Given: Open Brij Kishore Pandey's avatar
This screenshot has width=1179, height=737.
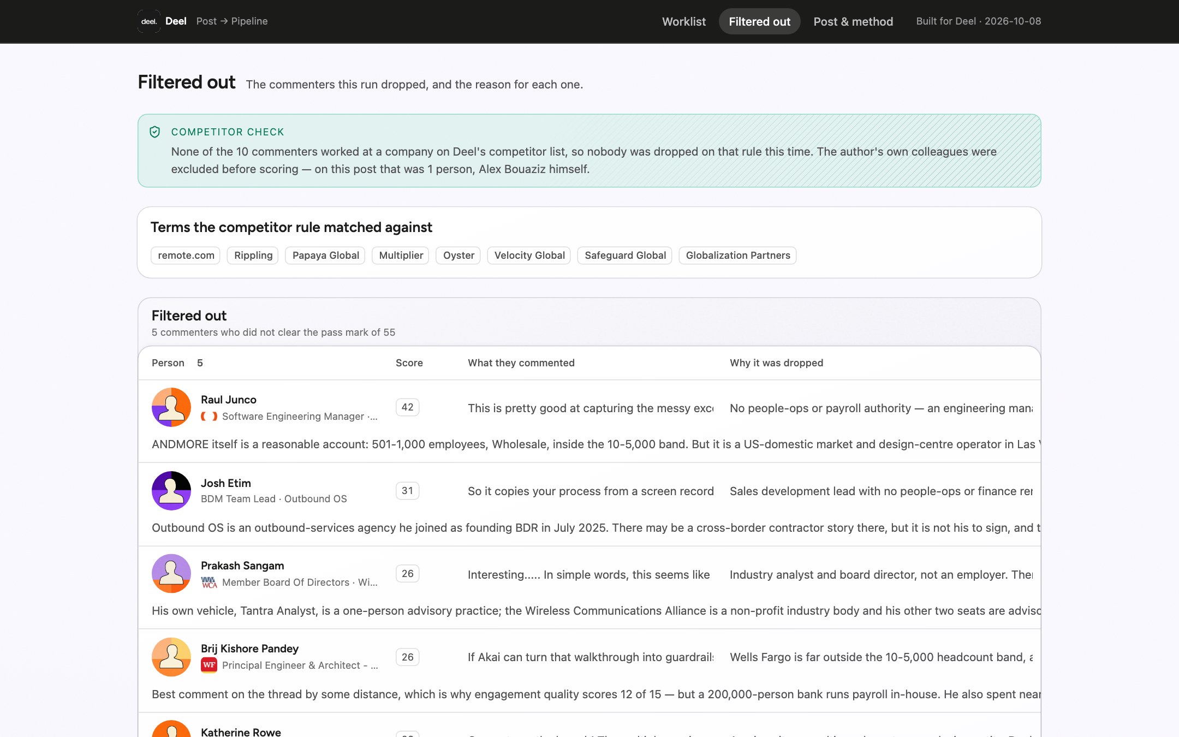Looking at the screenshot, I should point(171,657).
